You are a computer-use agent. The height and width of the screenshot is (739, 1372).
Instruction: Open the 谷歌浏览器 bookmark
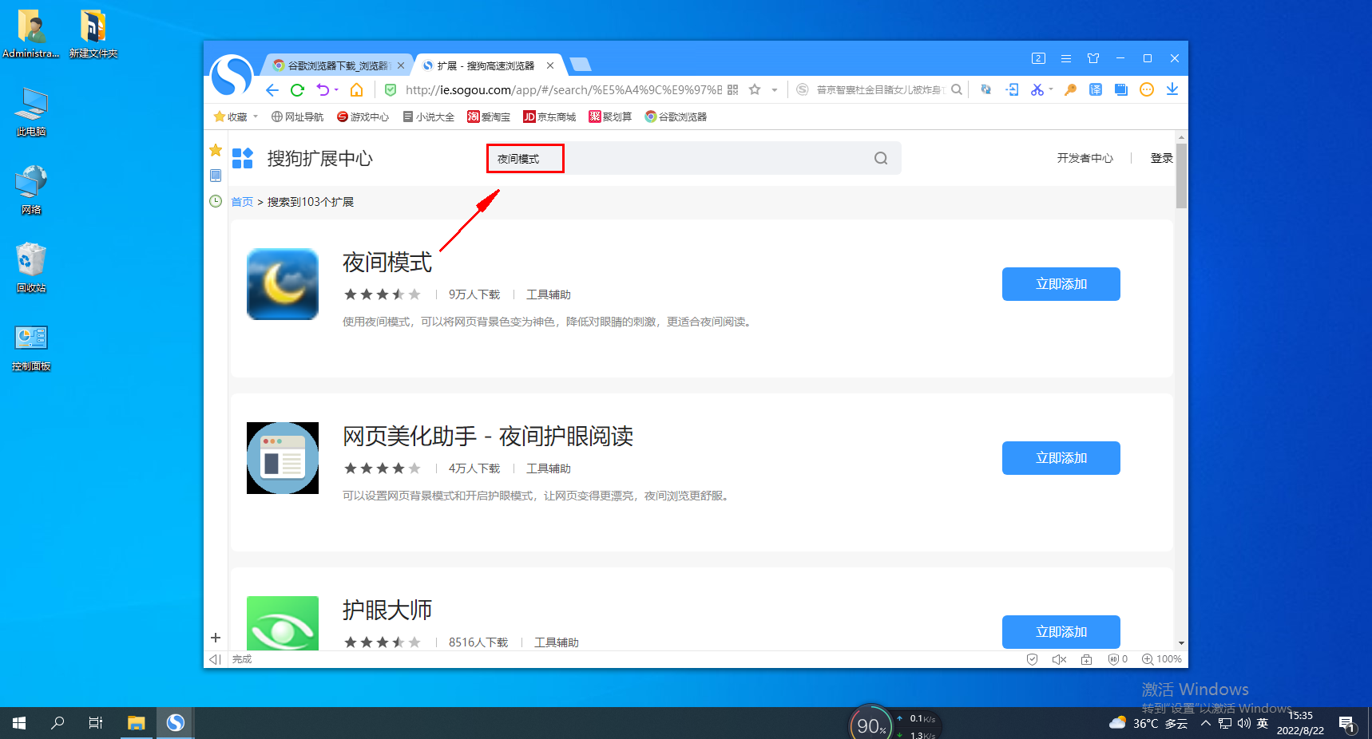pos(676,117)
